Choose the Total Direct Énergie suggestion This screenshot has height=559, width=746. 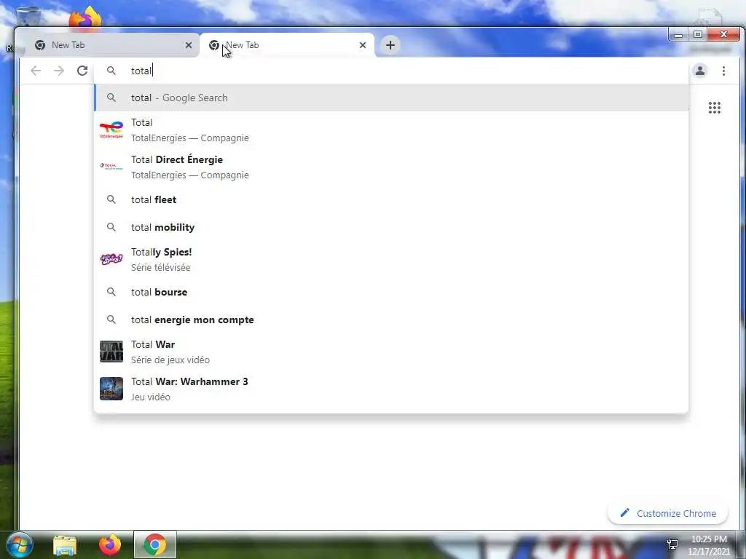pyautogui.click(x=391, y=167)
